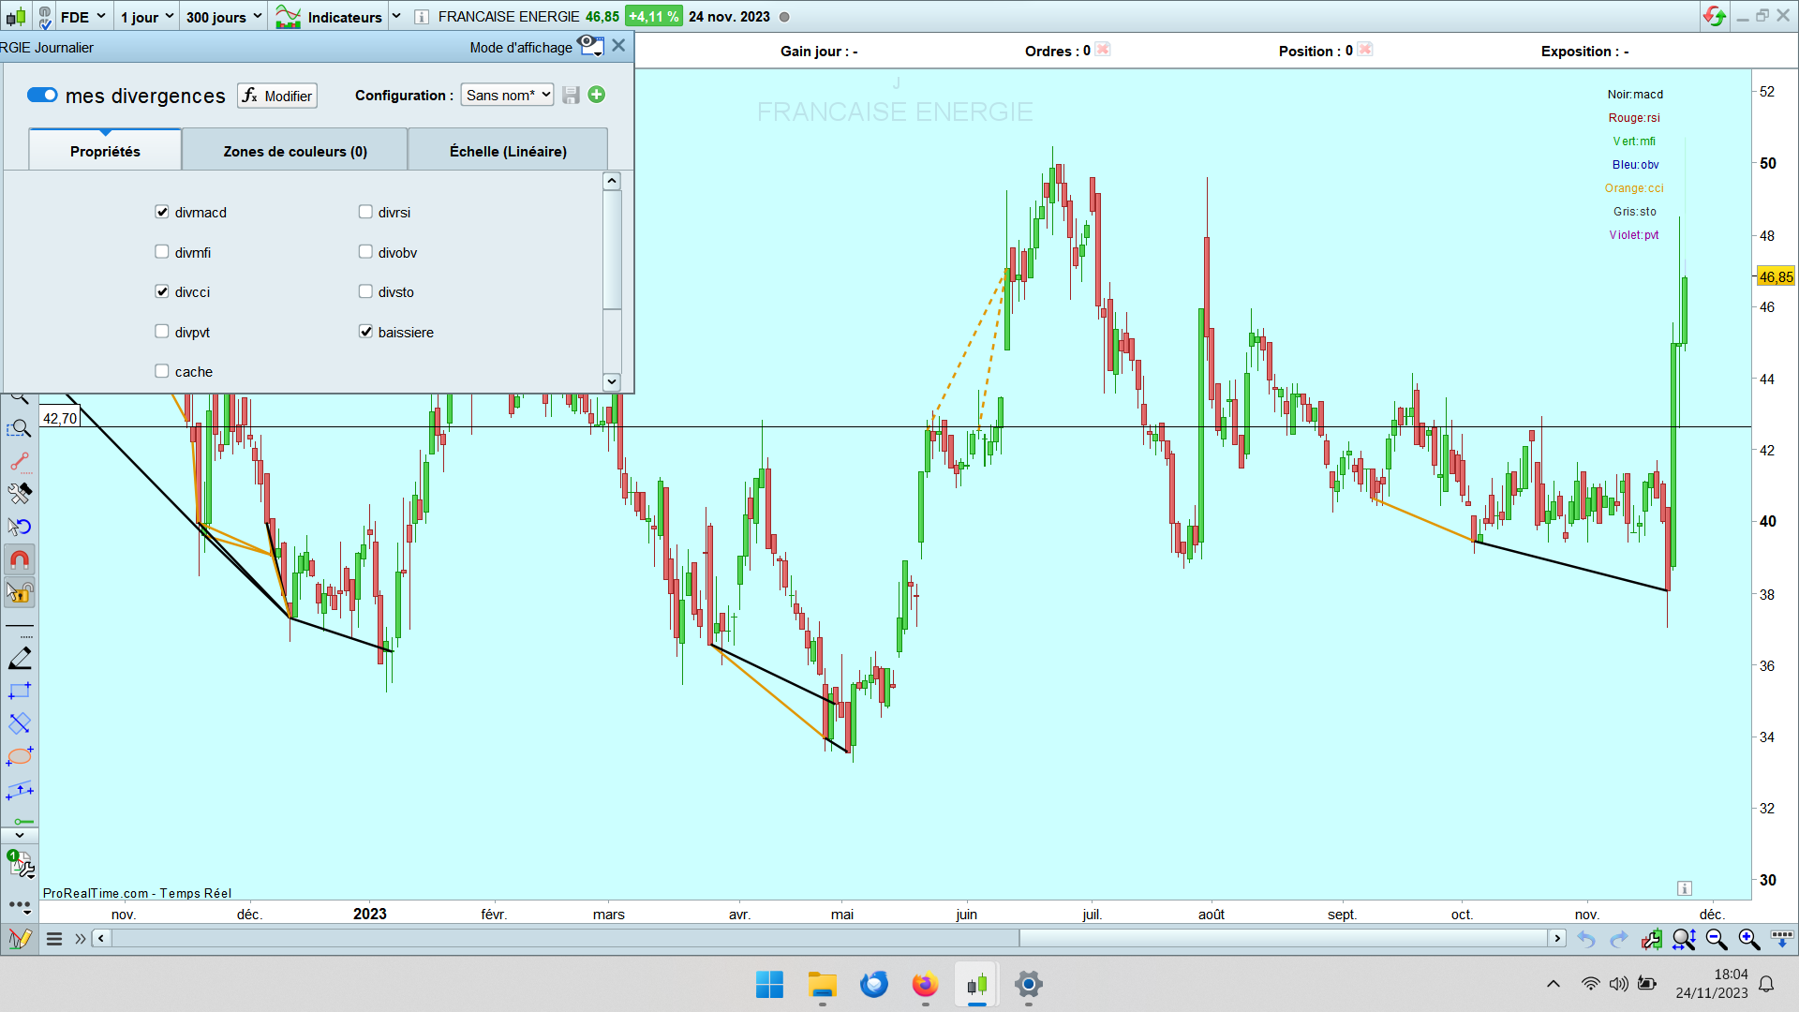Enable the divrsi checkbox
1799x1012 pixels.
point(365,213)
